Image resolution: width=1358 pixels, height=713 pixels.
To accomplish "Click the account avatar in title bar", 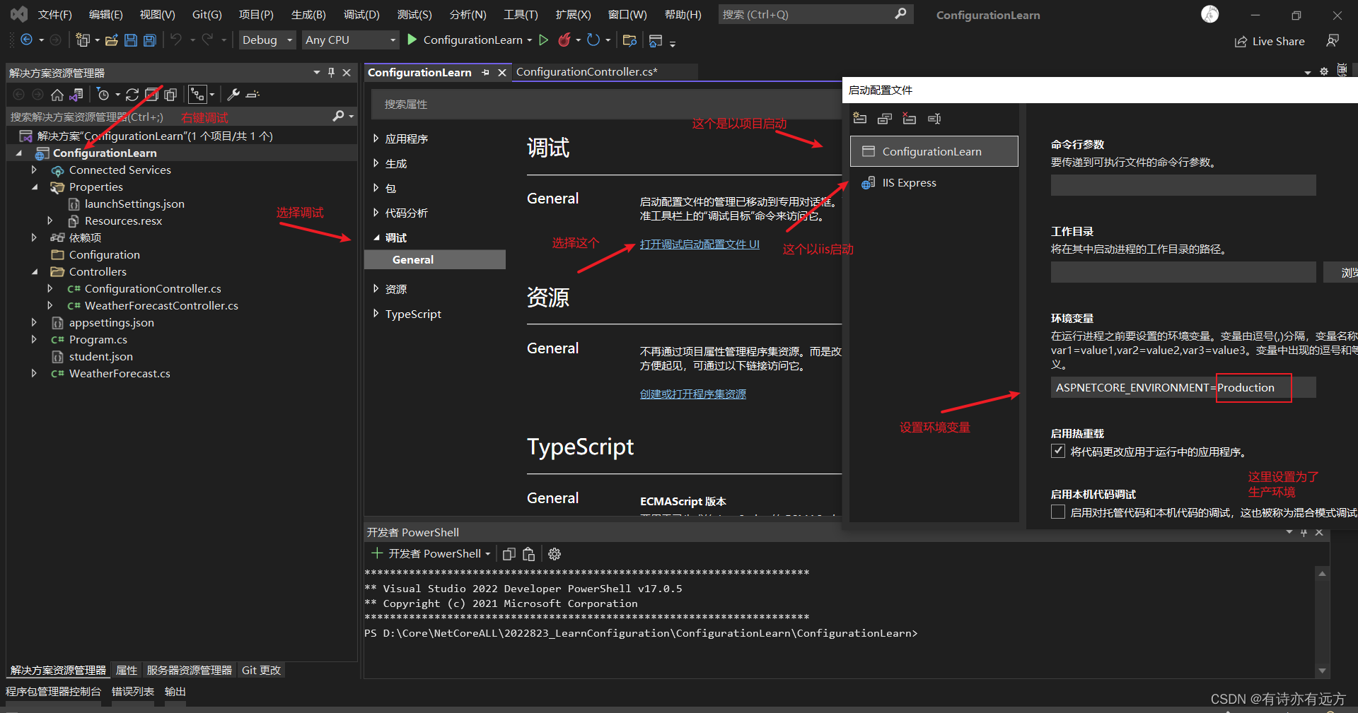I will (x=1210, y=14).
